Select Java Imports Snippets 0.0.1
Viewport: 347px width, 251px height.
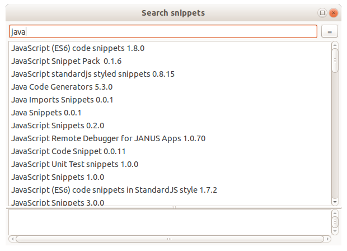62,100
